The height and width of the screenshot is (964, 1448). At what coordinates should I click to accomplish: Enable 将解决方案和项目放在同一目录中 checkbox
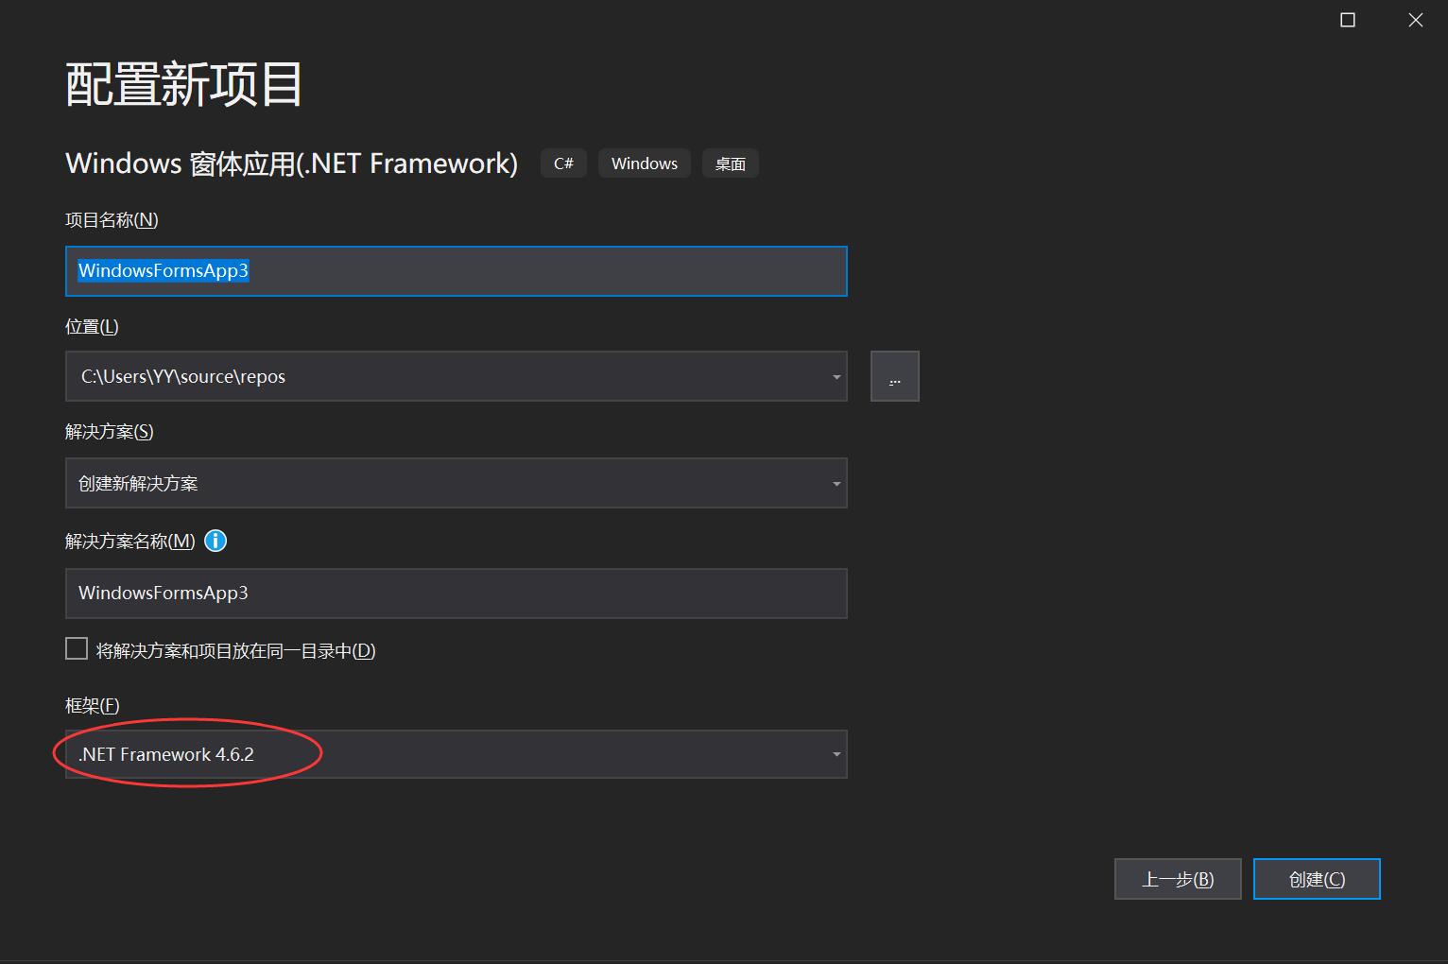(77, 648)
